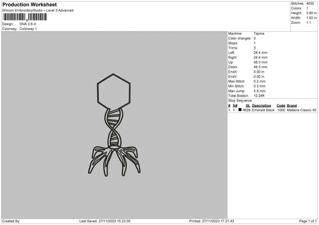Click the thread code 1000
Viewport: 319px width, 225px height.
281,110
